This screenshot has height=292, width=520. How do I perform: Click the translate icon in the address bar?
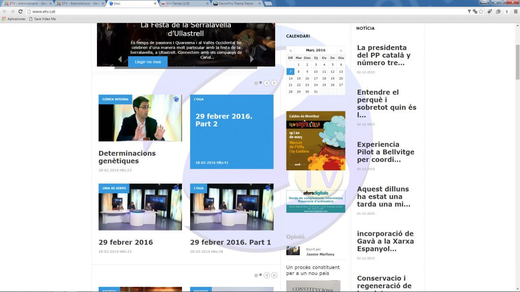(475, 11)
